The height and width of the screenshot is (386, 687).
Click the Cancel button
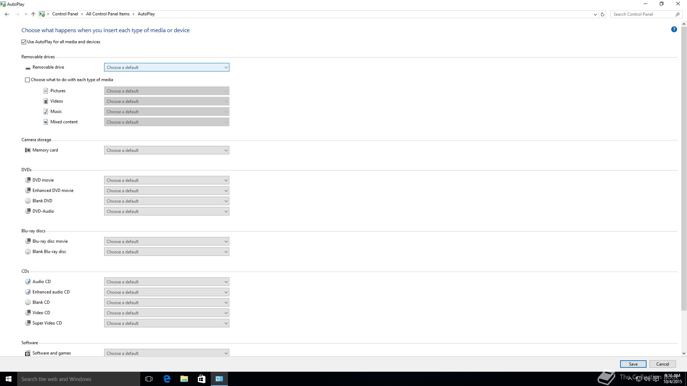pos(662,364)
